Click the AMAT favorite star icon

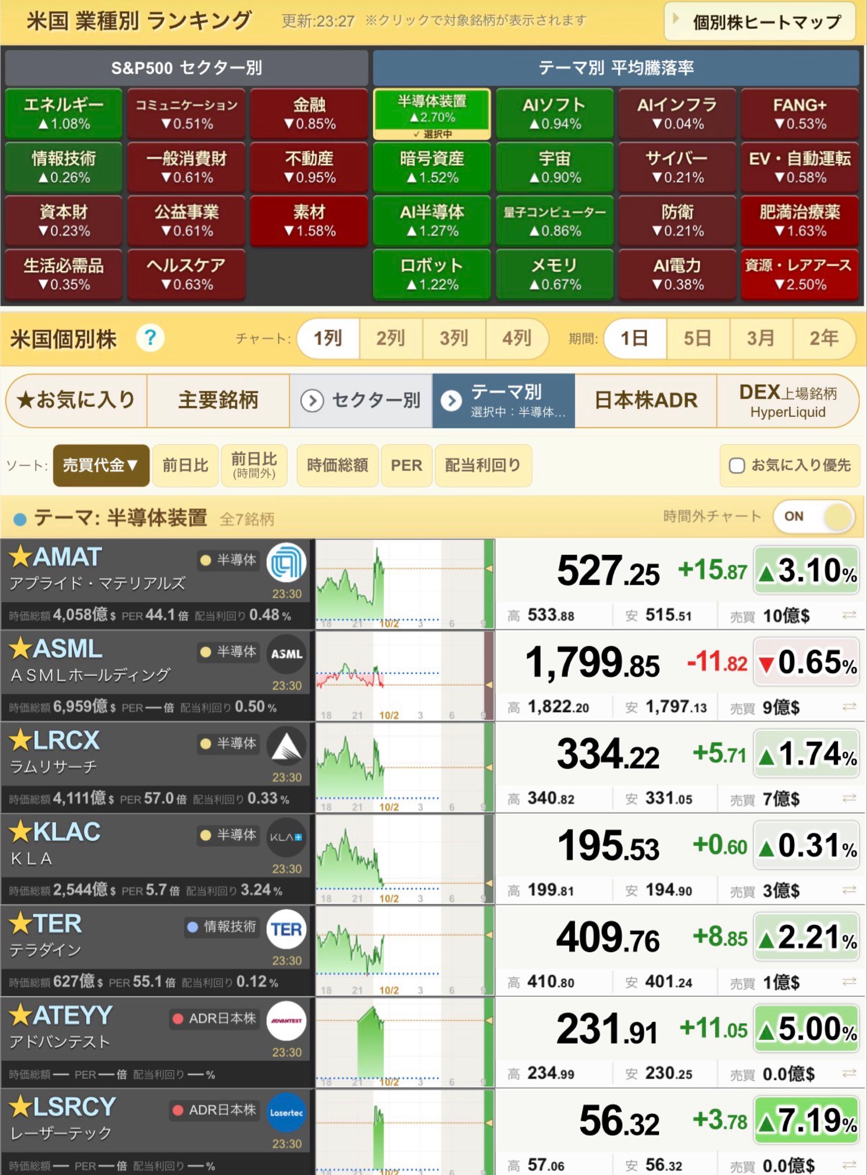pyautogui.click(x=21, y=557)
